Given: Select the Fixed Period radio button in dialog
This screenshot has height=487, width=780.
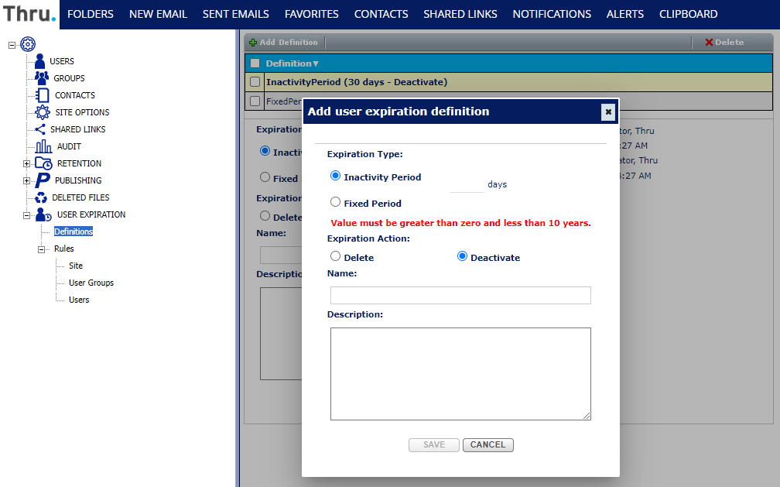Looking at the screenshot, I should (335, 202).
